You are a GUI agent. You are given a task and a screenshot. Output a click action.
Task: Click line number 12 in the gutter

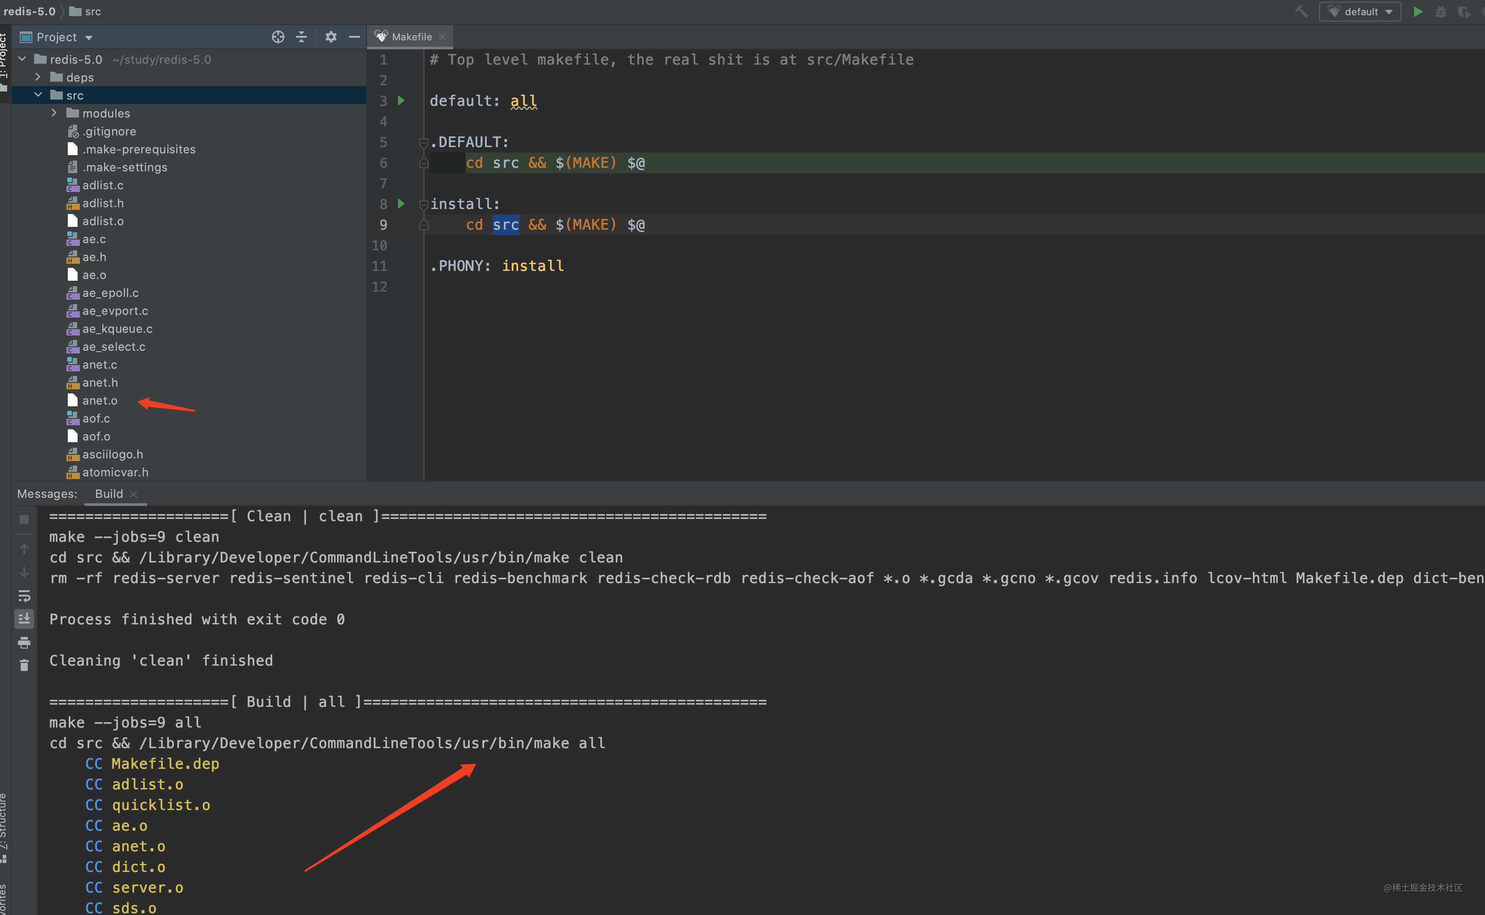(380, 287)
